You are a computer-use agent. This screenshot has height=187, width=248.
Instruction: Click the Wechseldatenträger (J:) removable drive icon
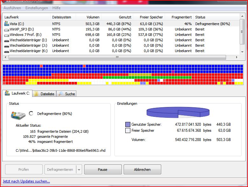7,46
